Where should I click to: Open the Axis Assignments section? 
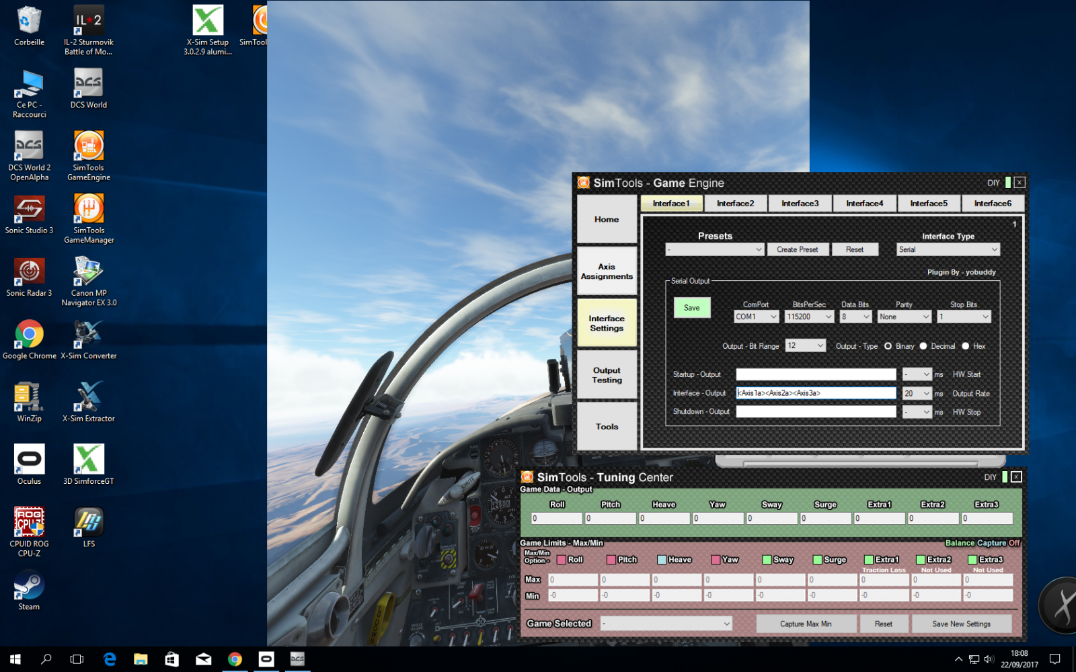[607, 271]
